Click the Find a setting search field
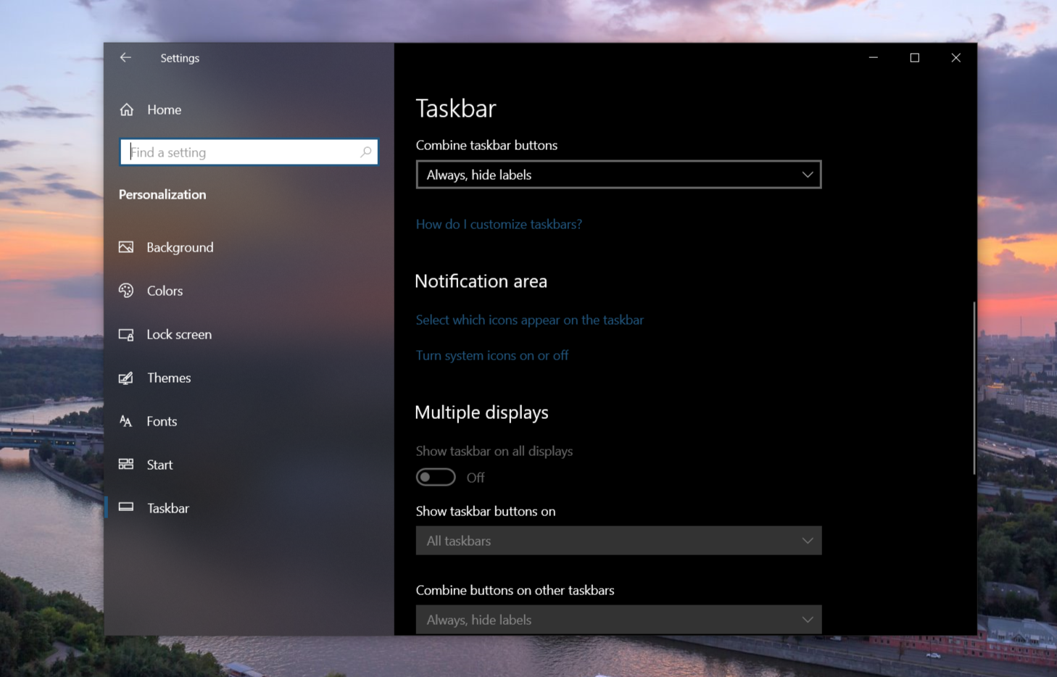 pyautogui.click(x=249, y=152)
